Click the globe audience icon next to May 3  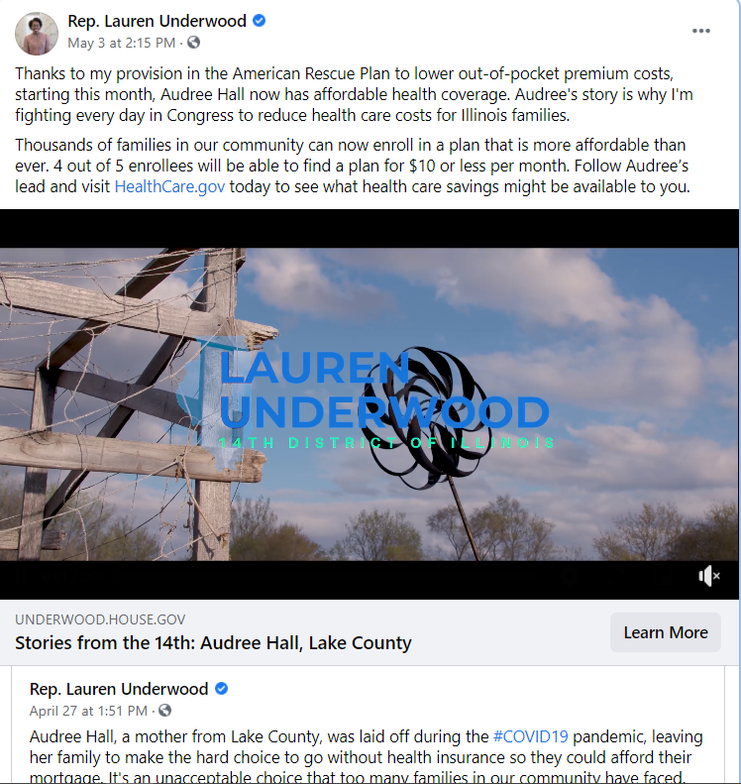[193, 43]
